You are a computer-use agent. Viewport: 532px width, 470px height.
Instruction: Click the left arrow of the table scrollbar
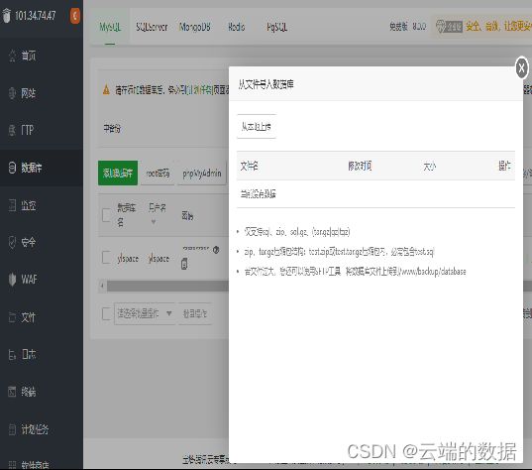tap(102, 286)
